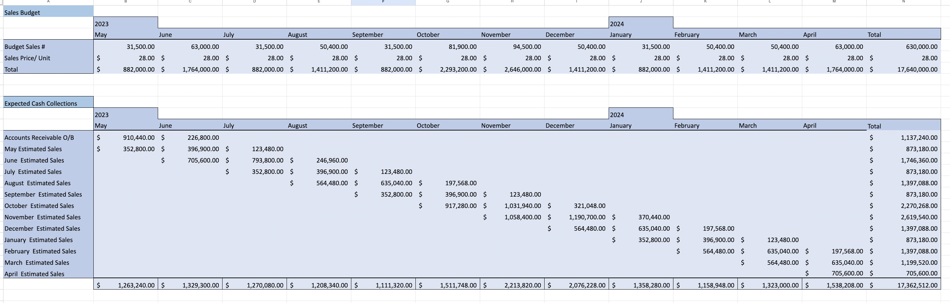
Task: Click column F header
Action: point(383,2)
